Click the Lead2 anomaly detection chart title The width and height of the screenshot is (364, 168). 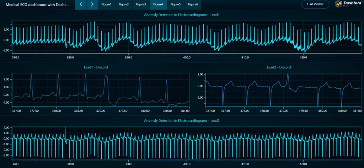click(182, 121)
